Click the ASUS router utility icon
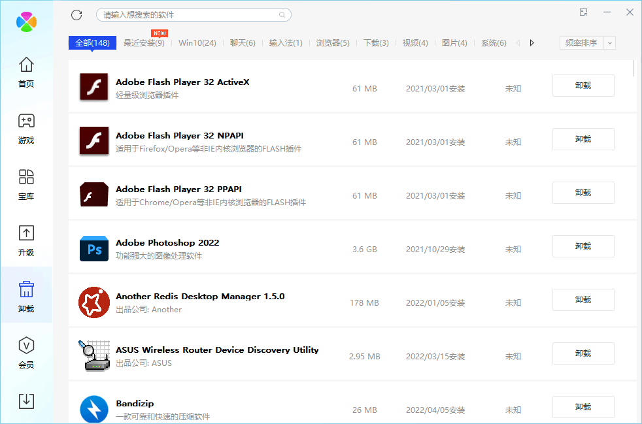This screenshot has height=424, width=642. (93, 355)
